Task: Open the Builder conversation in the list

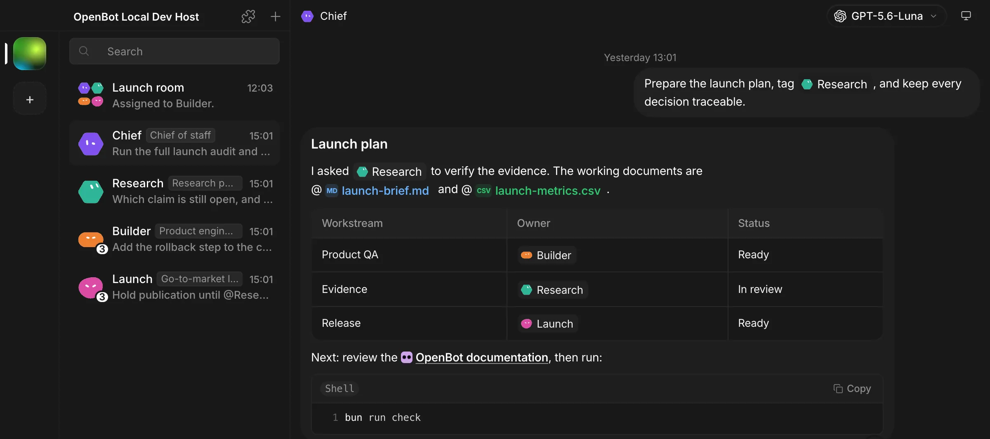Action: pyautogui.click(x=175, y=239)
